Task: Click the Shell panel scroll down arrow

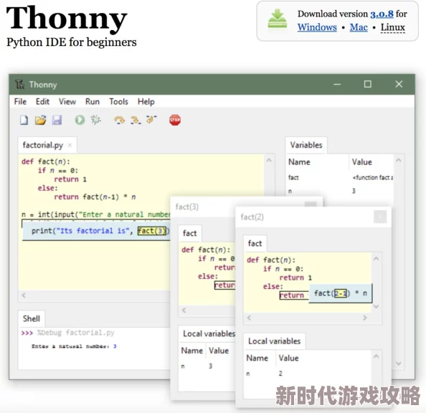Action: [x=399, y=364]
